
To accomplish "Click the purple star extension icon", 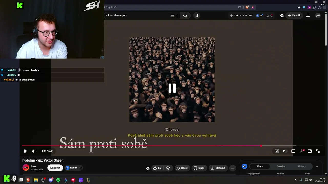I will point(309,7).
